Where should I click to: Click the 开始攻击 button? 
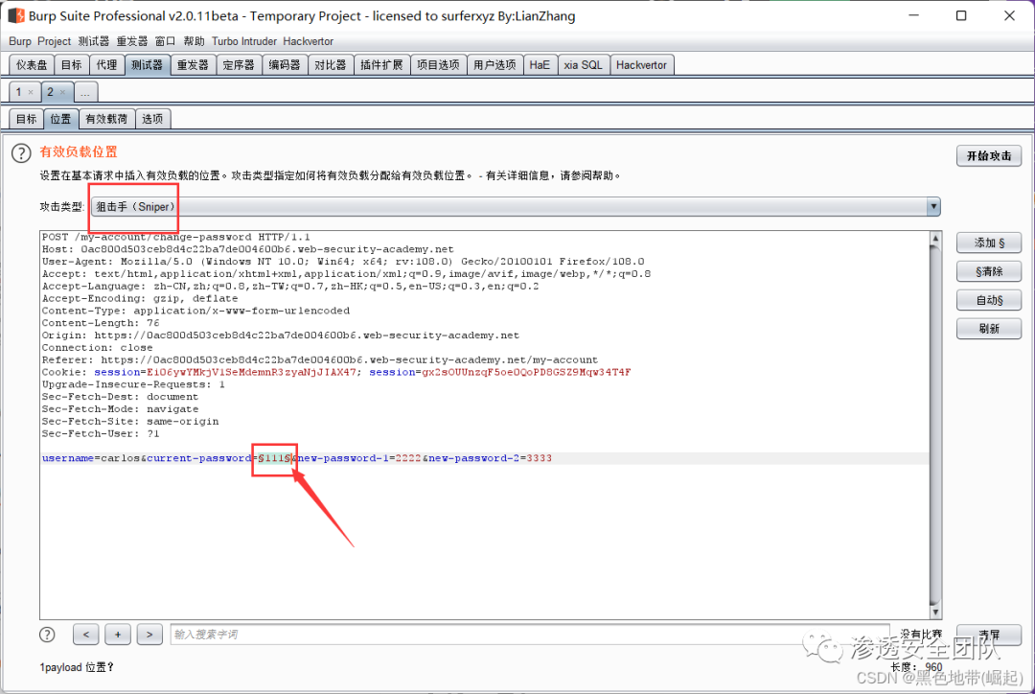(x=989, y=156)
